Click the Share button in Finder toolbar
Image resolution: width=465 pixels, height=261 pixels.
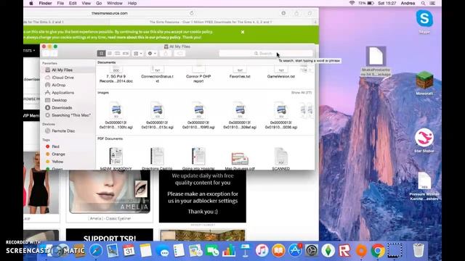166,53
